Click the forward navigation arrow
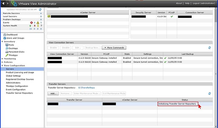Viewport: 218px width, 128px height. click(x=8, y=3)
